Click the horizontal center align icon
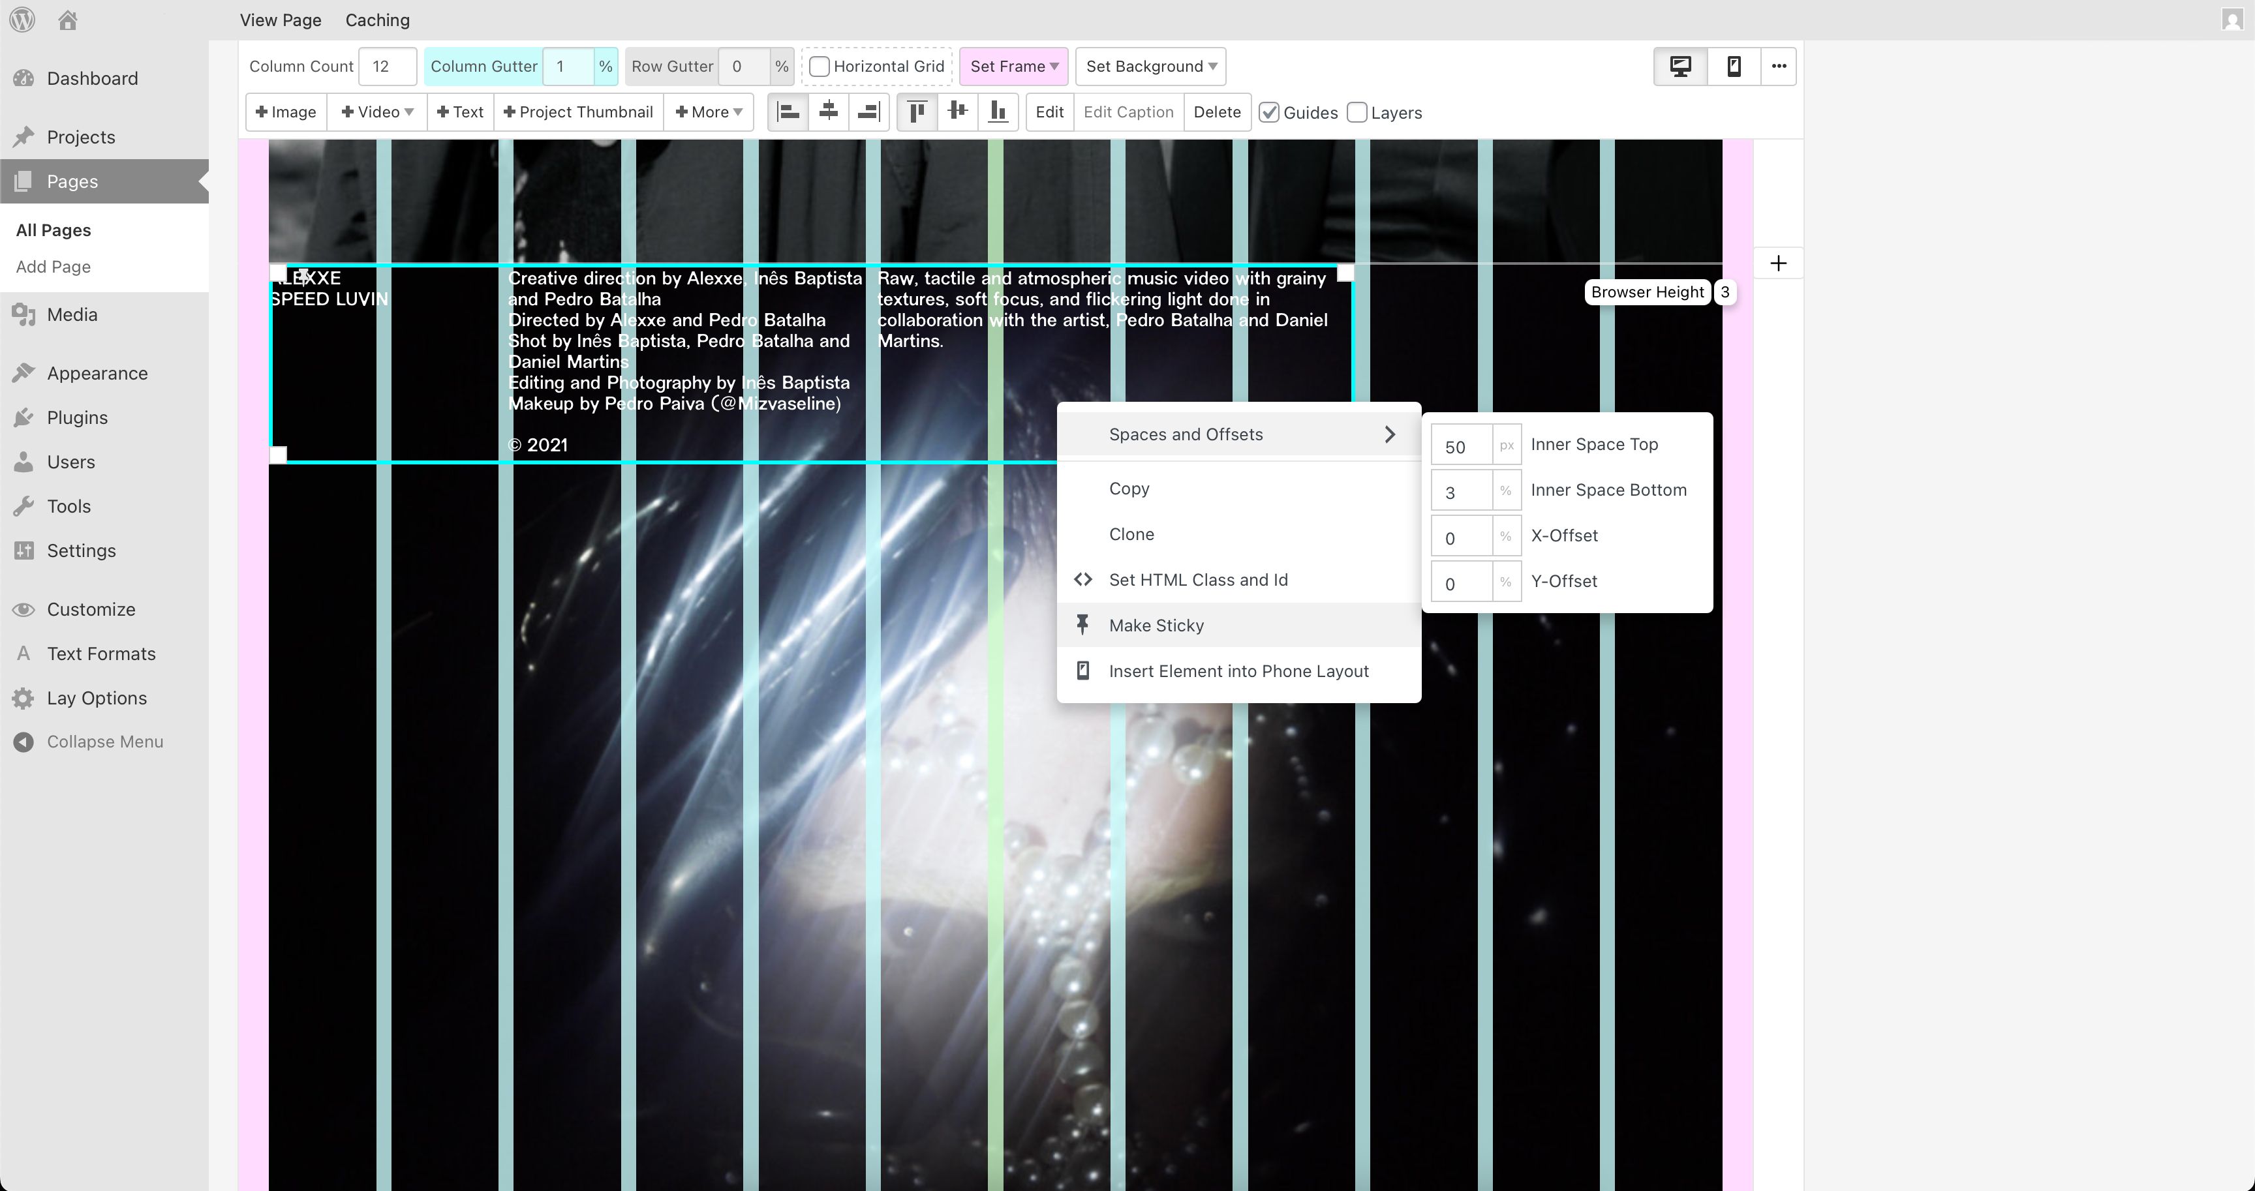The width and height of the screenshot is (2255, 1191). [x=828, y=112]
